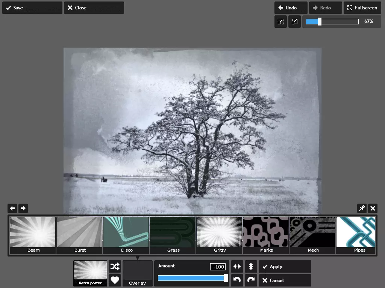The height and width of the screenshot is (288, 385).
Task: Click the zoom-to-fit expand icon
Action: click(x=280, y=22)
